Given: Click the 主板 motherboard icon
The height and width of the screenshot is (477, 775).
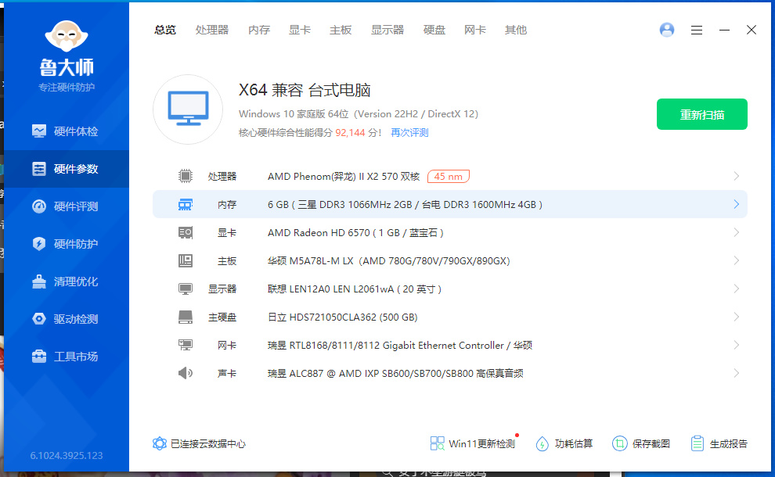Looking at the screenshot, I should tap(186, 260).
